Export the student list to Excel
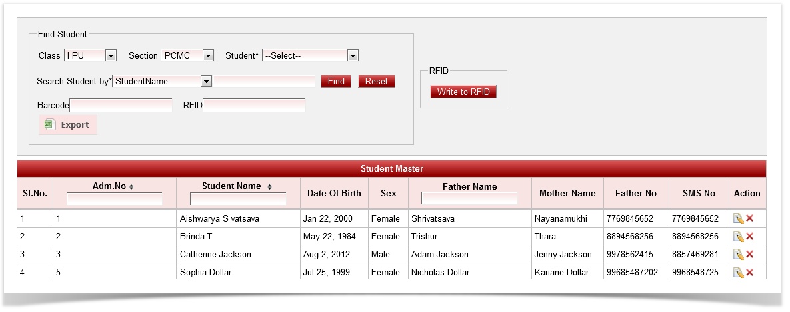Screen dimensions: 790x312 pyautogui.click(x=67, y=125)
